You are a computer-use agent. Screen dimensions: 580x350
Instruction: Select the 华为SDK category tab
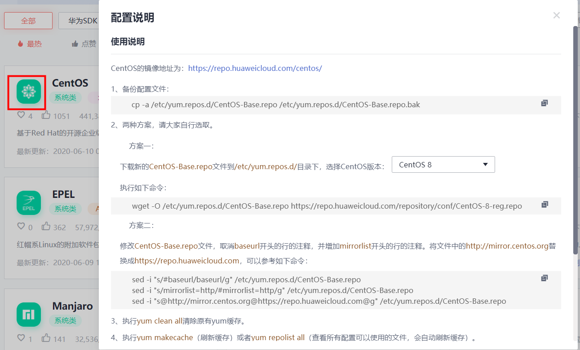click(x=79, y=21)
